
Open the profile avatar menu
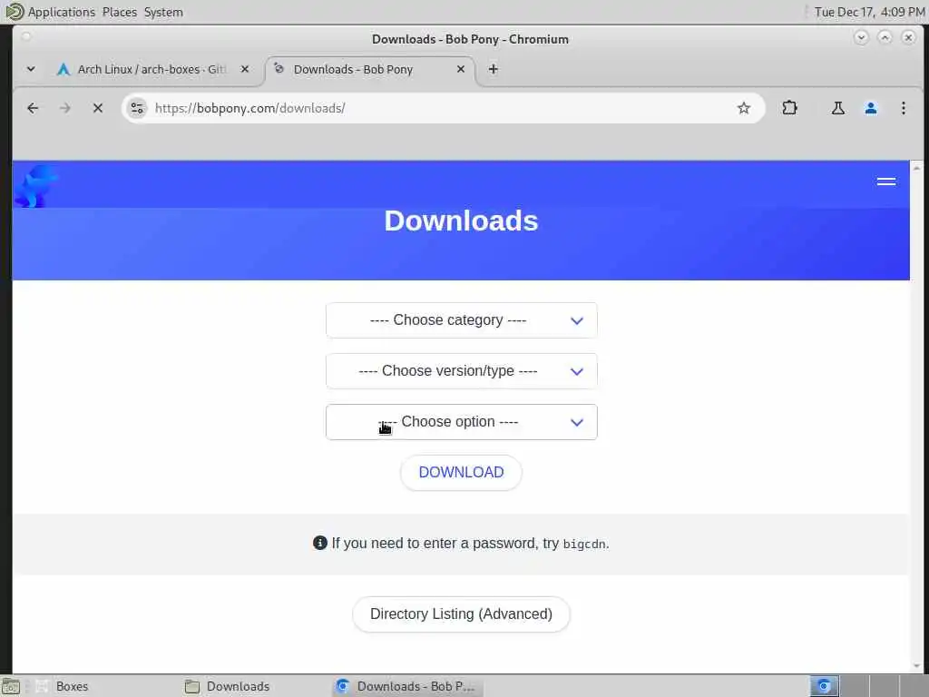coord(870,108)
